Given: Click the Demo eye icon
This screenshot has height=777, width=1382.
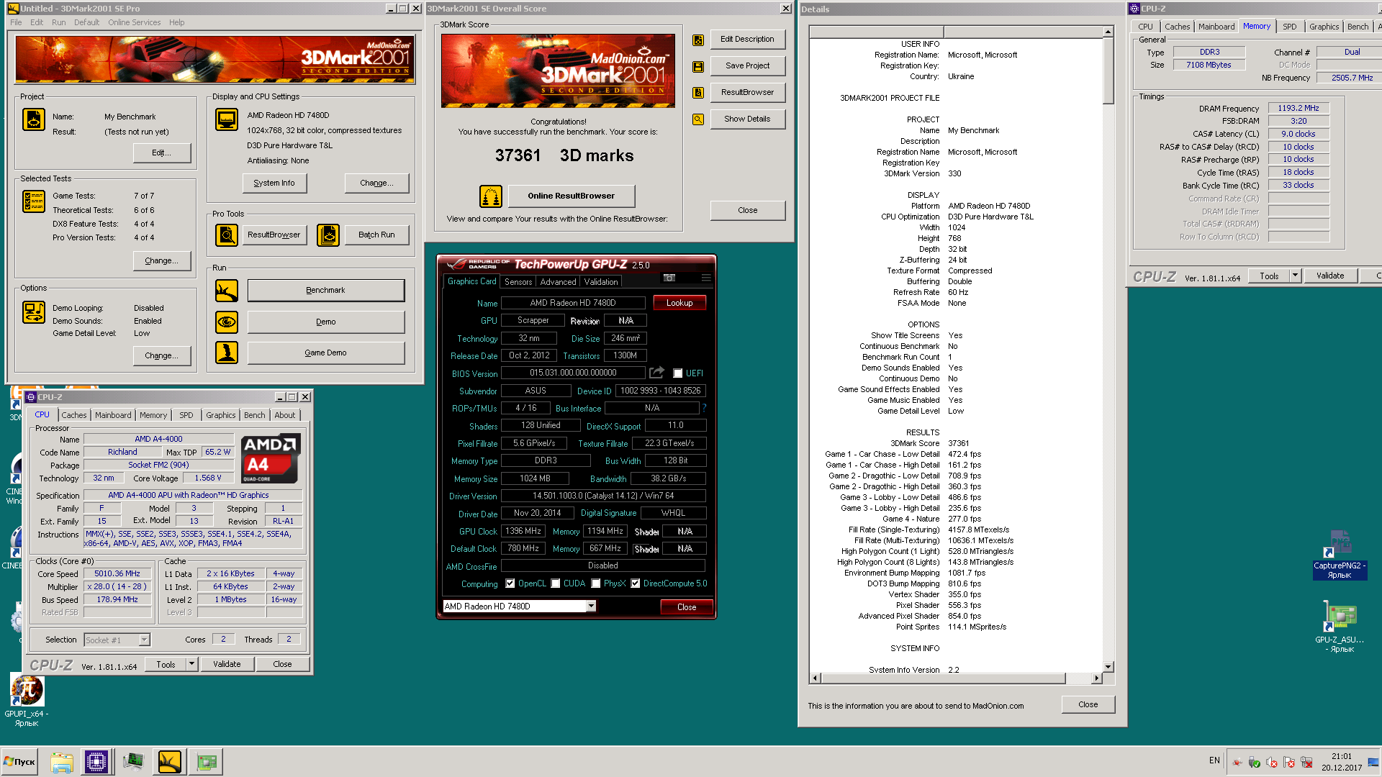Looking at the screenshot, I should click(x=227, y=322).
